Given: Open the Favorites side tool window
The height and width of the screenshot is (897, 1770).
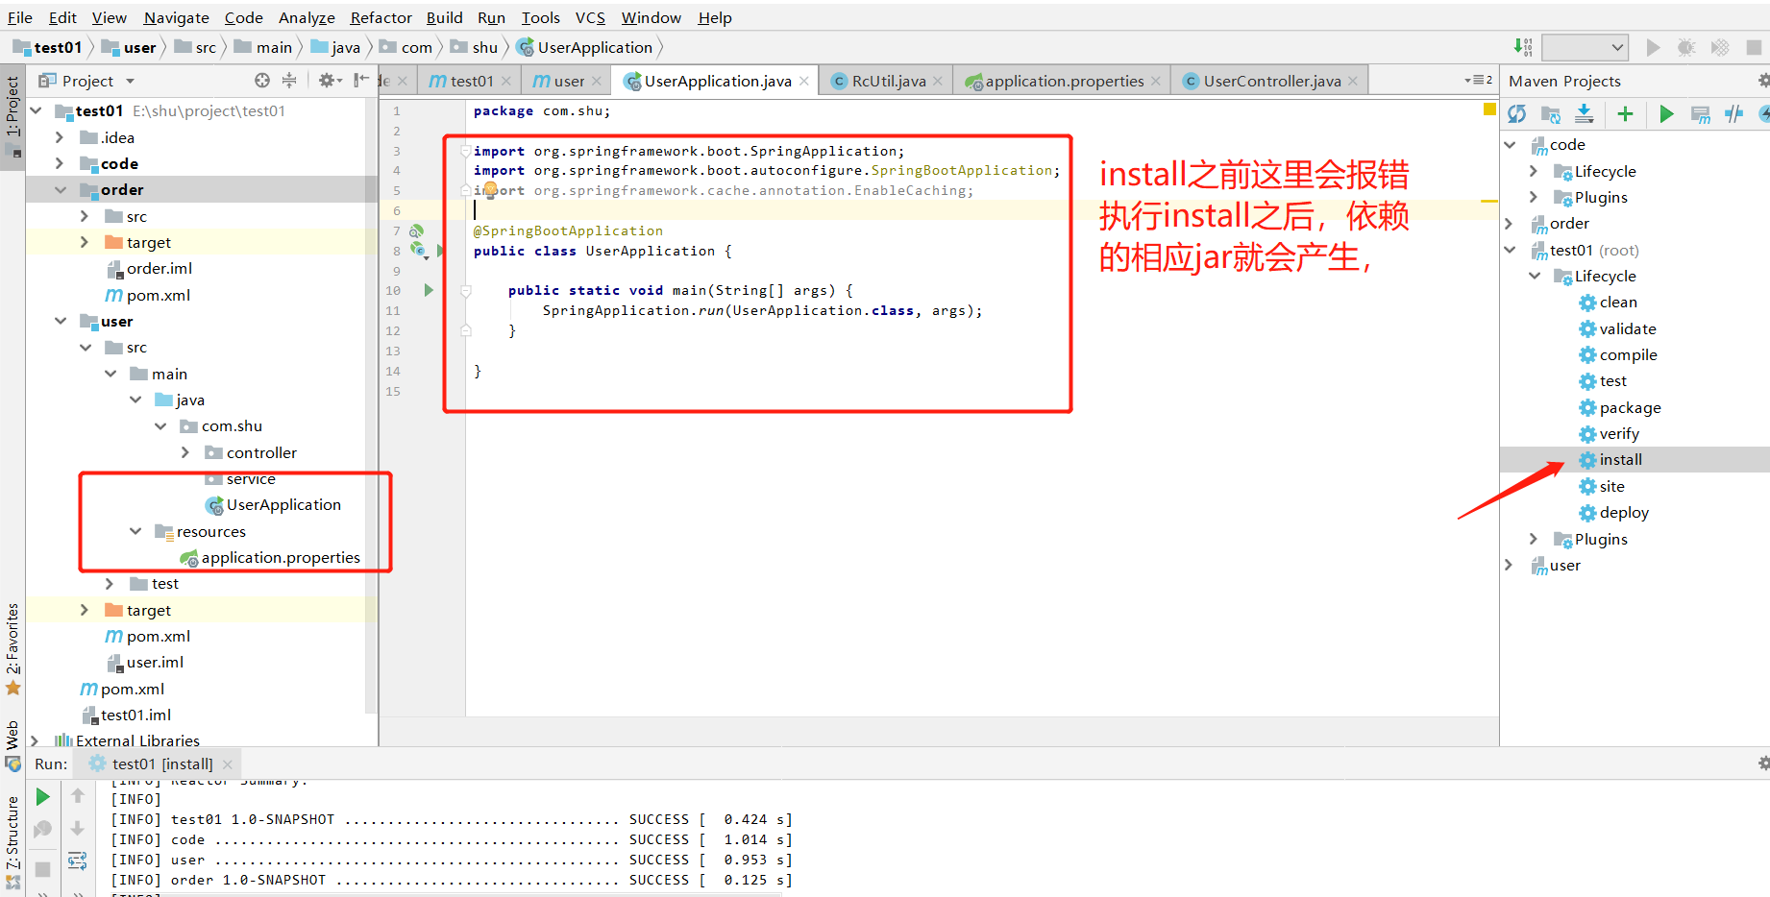Looking at the screenshot, I should click(x=12, y=648).
